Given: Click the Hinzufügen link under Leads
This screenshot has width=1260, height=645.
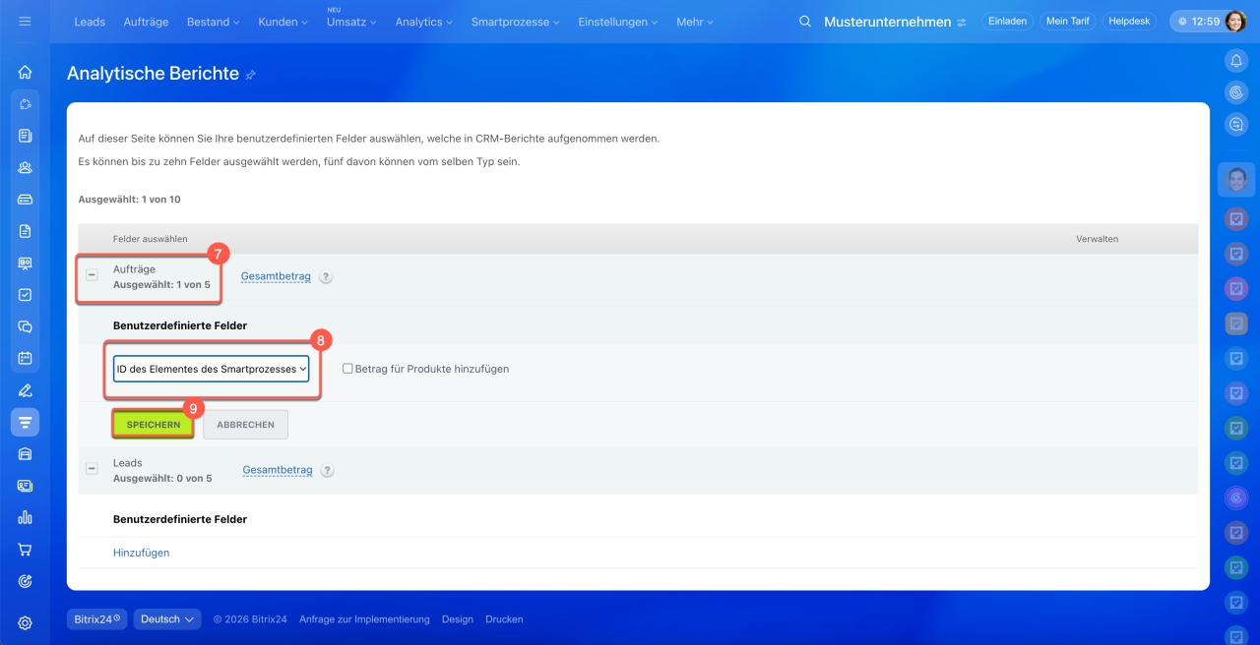Looking at the screenshot, I should click(141, 553).
